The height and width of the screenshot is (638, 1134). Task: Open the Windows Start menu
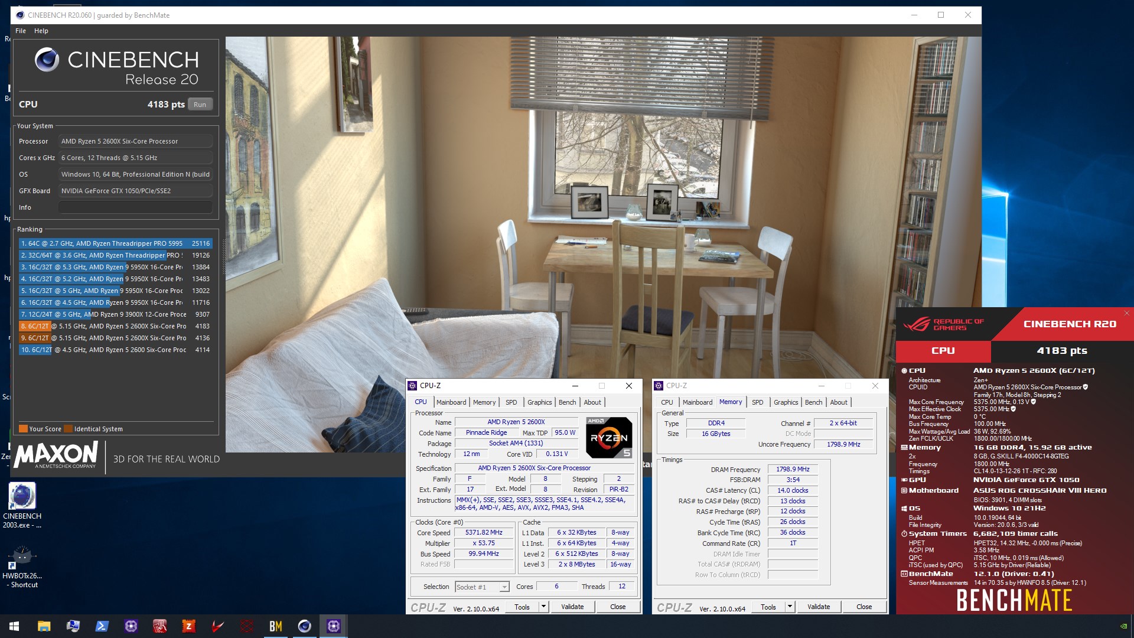click(x=14, y=626)
